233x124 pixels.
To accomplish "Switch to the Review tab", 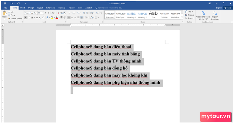I will 72,8.
